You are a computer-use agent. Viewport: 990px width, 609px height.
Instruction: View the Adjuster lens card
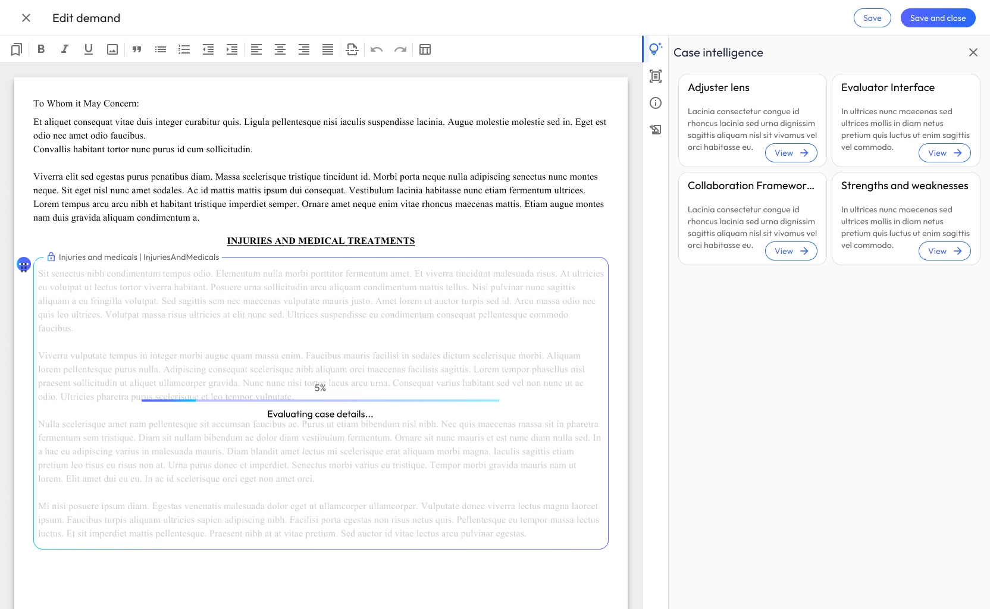pos(791,153)
